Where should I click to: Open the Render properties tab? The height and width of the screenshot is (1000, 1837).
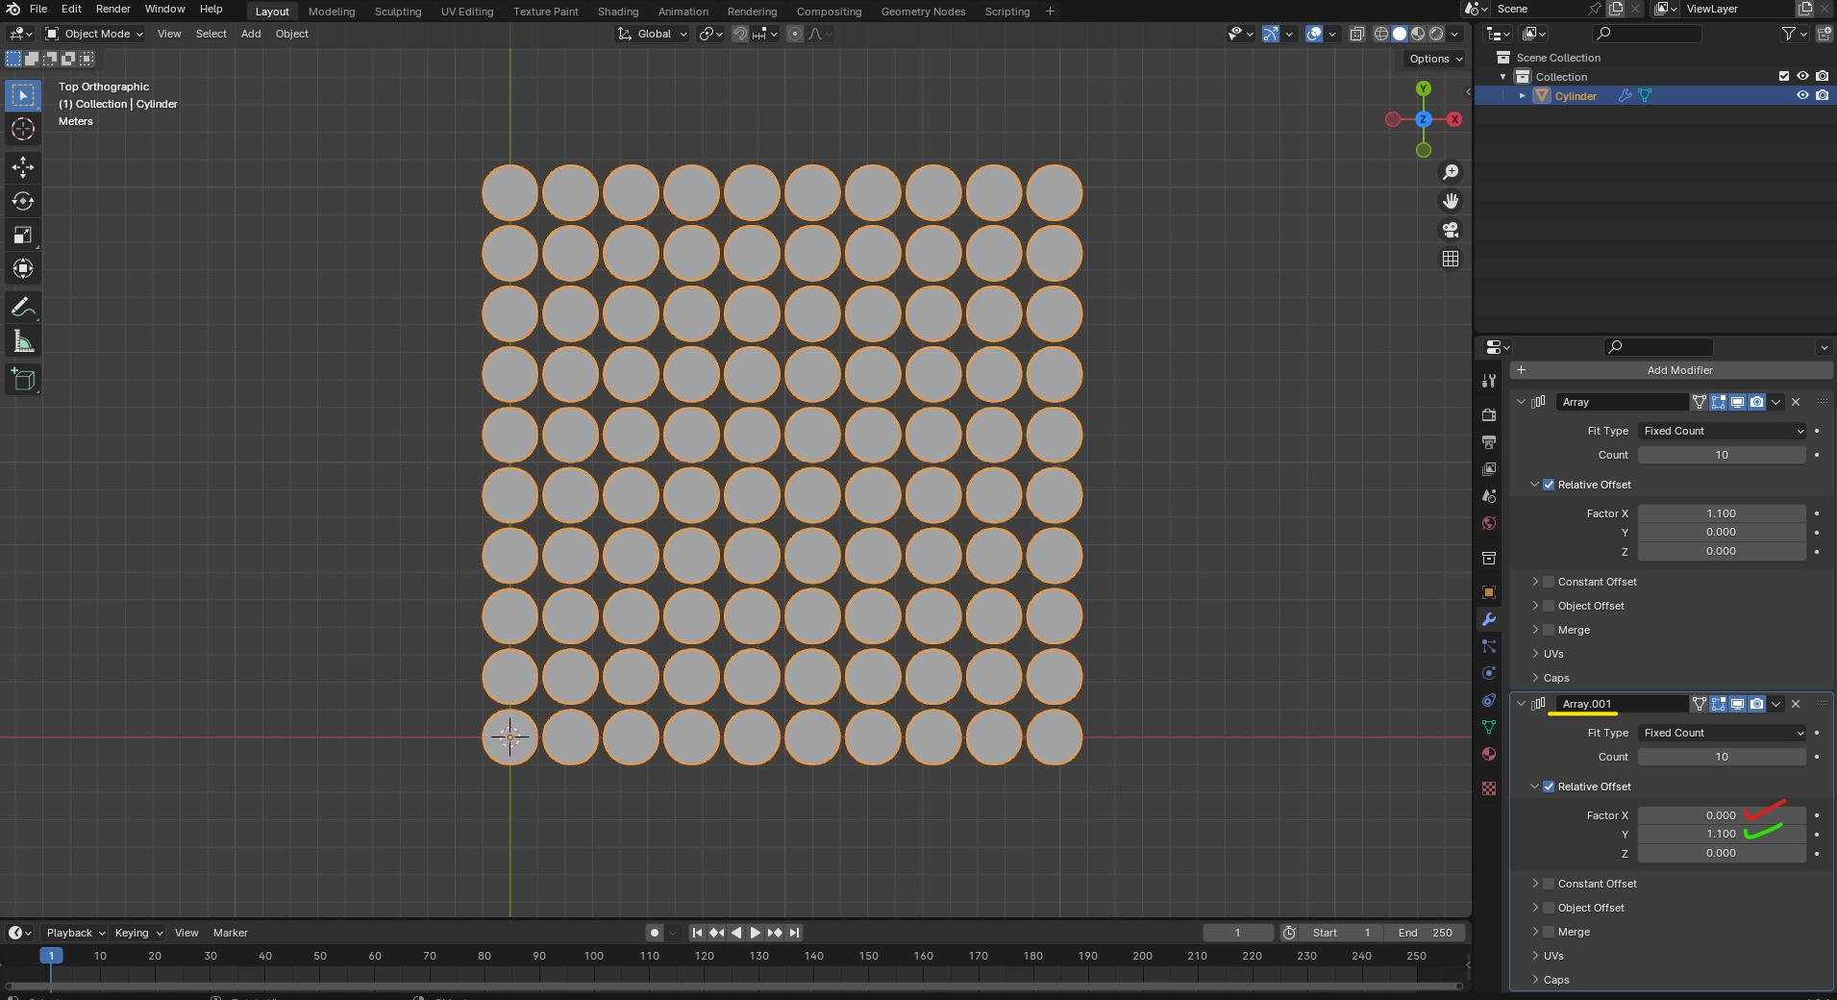pos(1489,415)
